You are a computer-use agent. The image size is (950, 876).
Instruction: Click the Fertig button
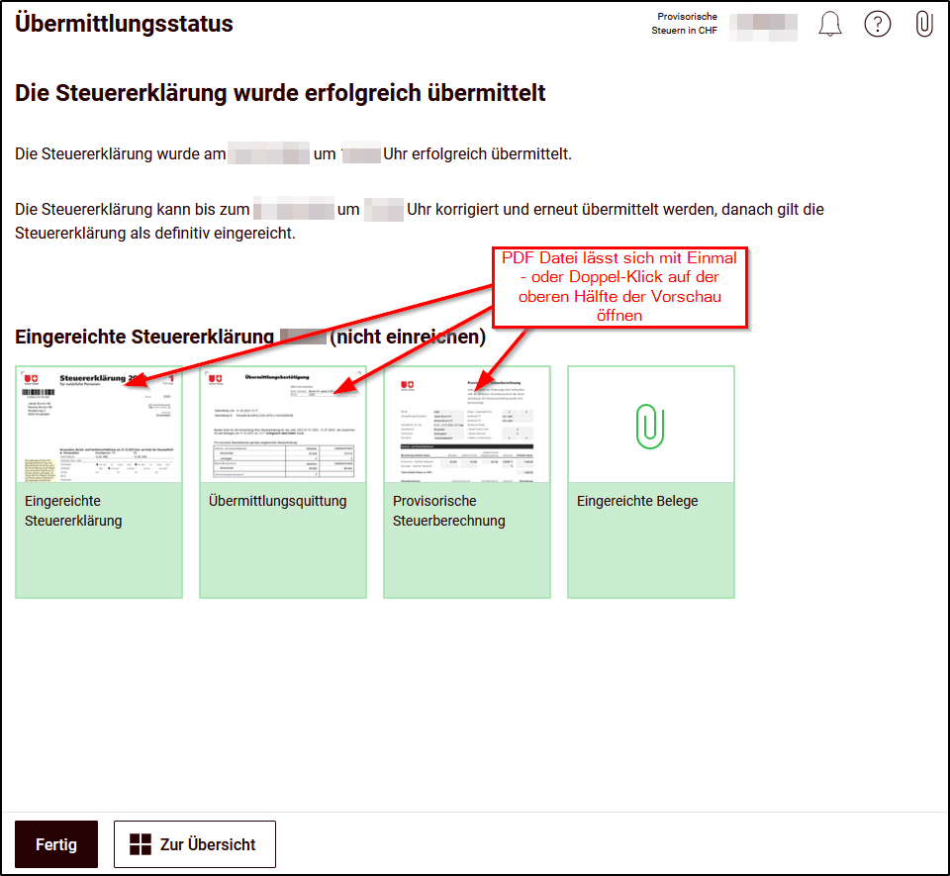[x=56, y=844]
